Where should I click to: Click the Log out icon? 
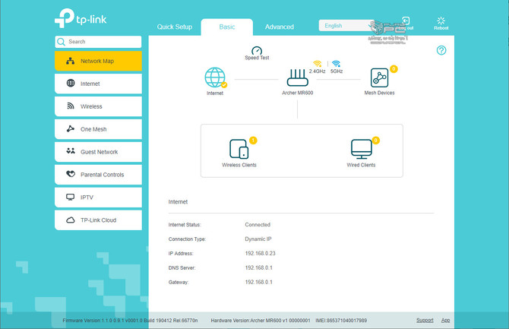pyautogui.click(x=406, y=21)
